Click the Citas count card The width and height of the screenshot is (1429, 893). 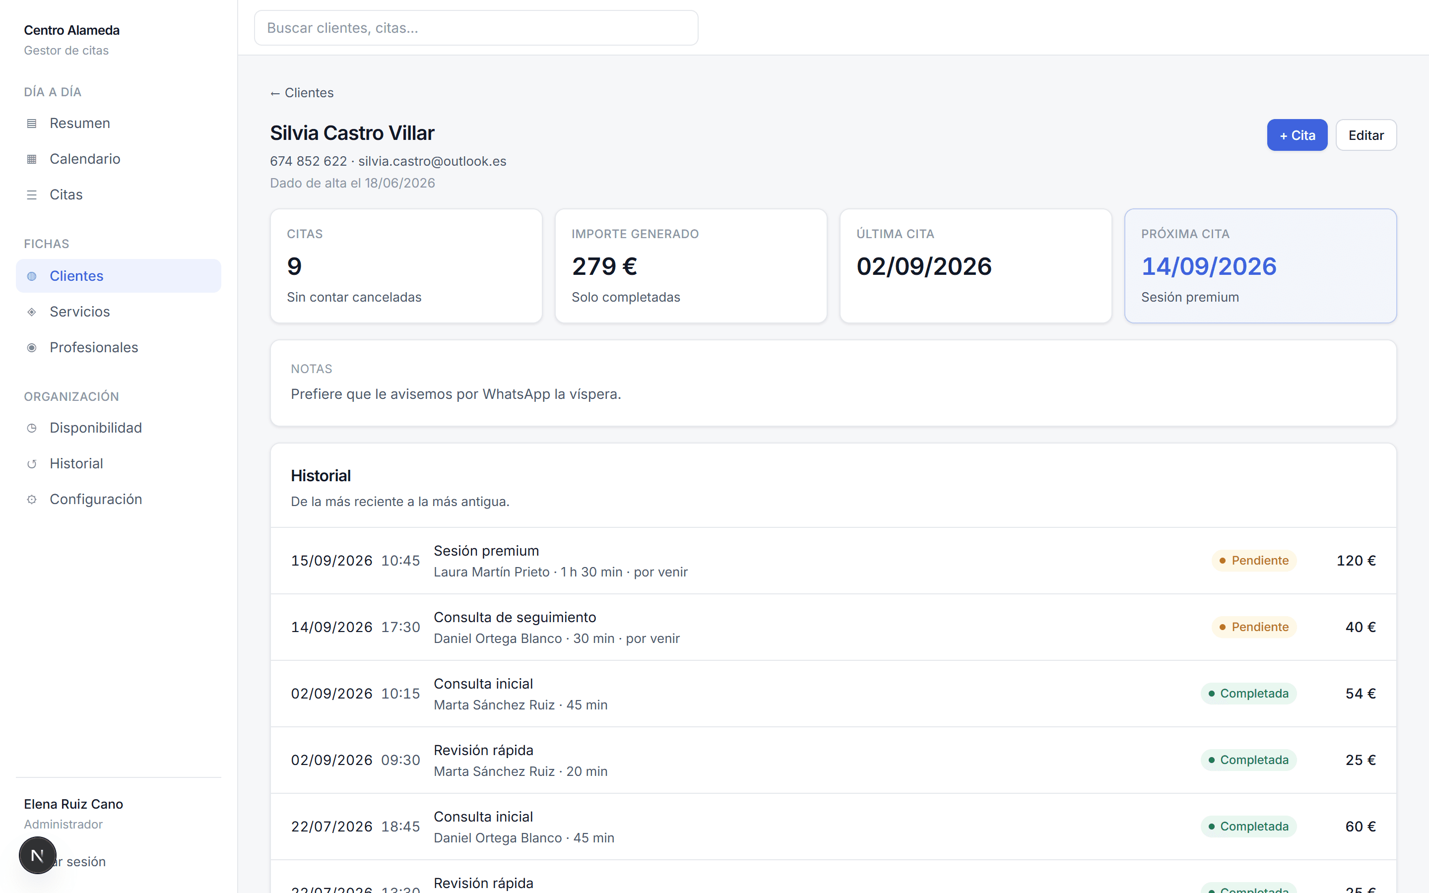406,266
